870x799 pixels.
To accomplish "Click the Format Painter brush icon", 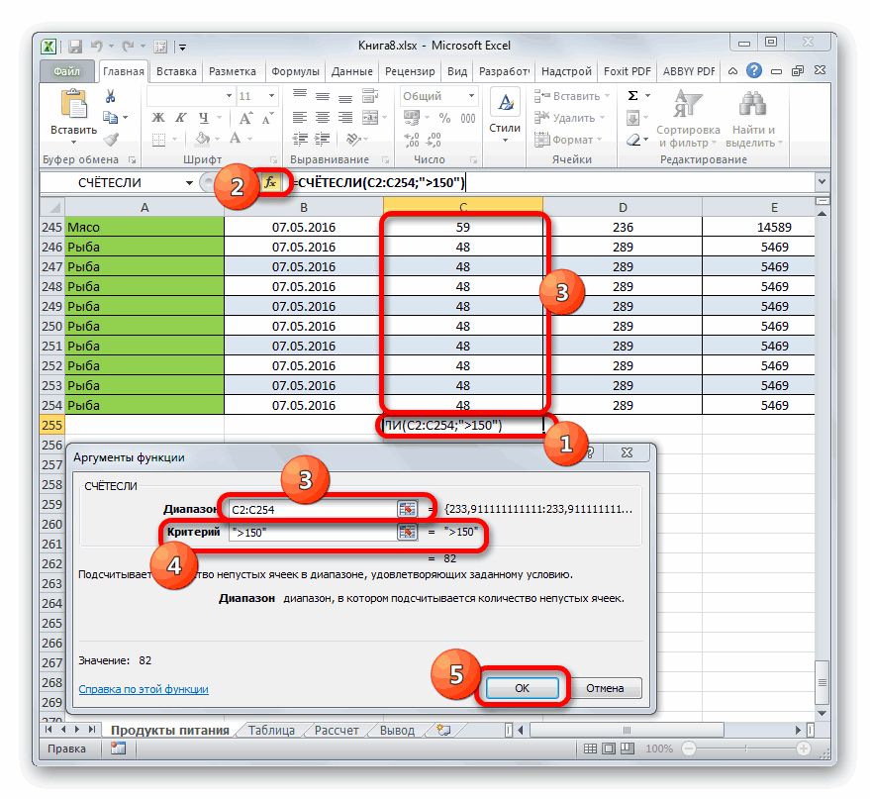I will pyautogui.click(x=112, y=139).
